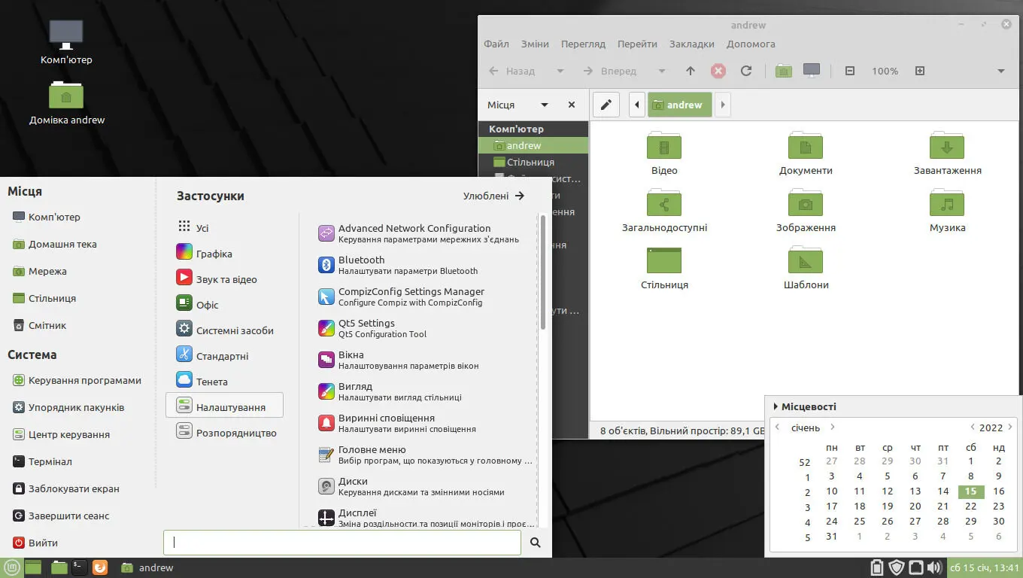The height and width of the screenshot is (578, 1023).
Task: Open the terminal launcher on the panel
Action: point(79,567)
